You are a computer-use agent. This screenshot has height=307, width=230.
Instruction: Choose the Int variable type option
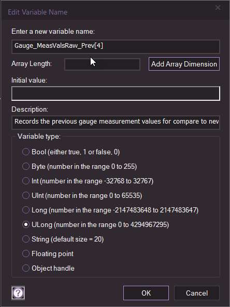click(26, 181)
